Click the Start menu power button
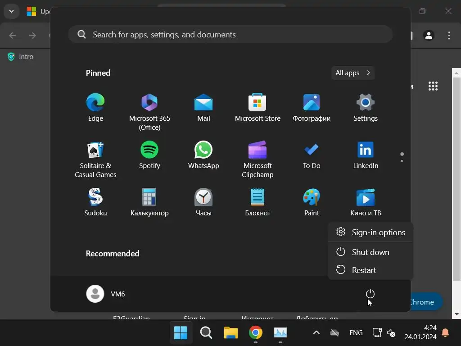The width and height of the screenshot is (461, 346). tap(370, 294)
